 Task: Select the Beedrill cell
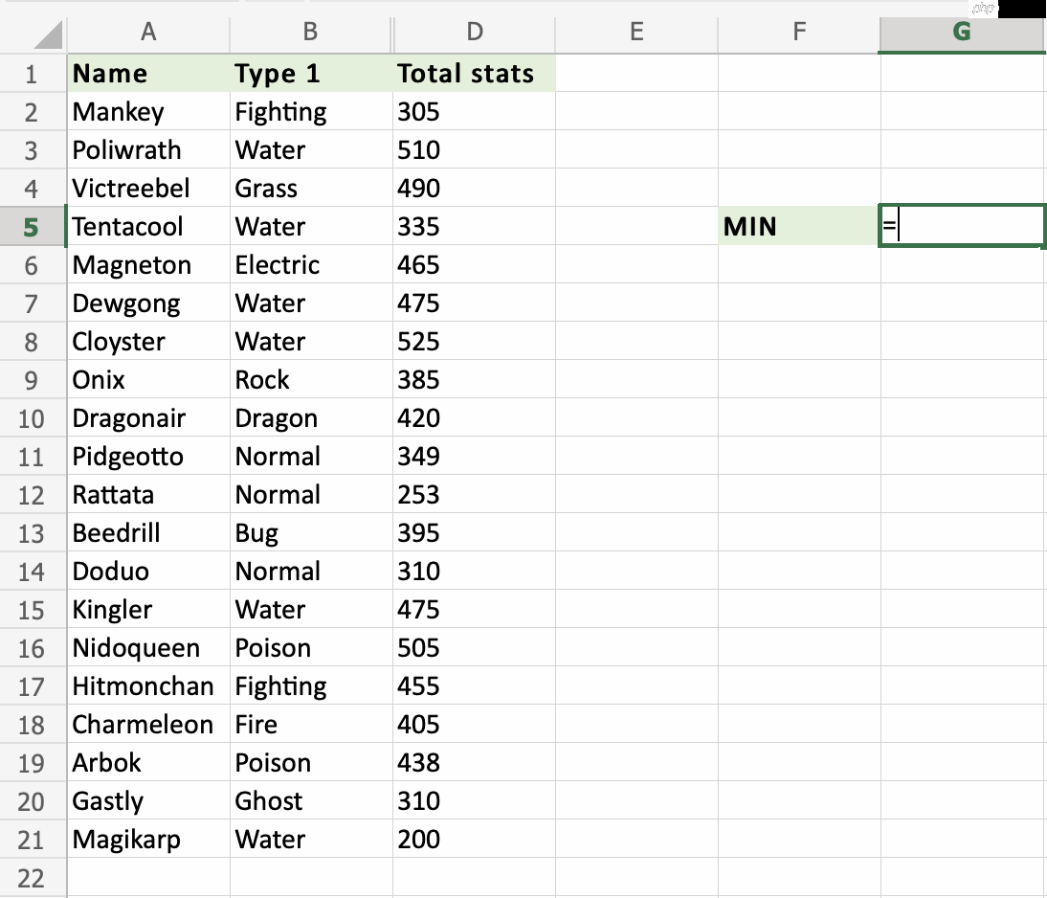coord(148,532)
